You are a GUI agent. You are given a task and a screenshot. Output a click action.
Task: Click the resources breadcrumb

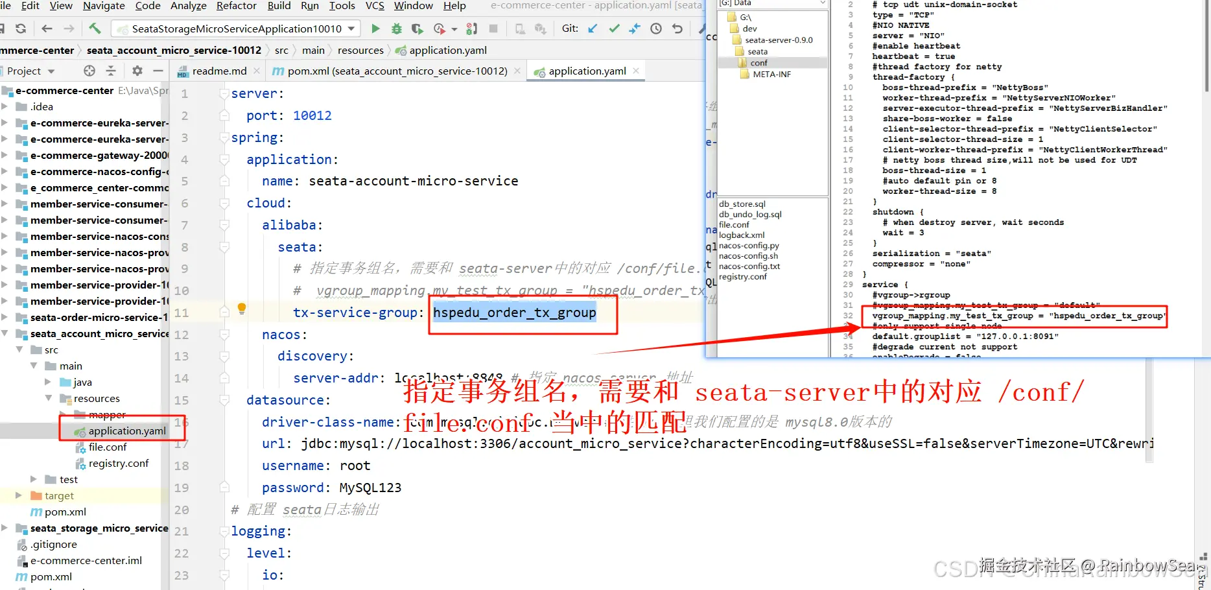coord(360,50)
